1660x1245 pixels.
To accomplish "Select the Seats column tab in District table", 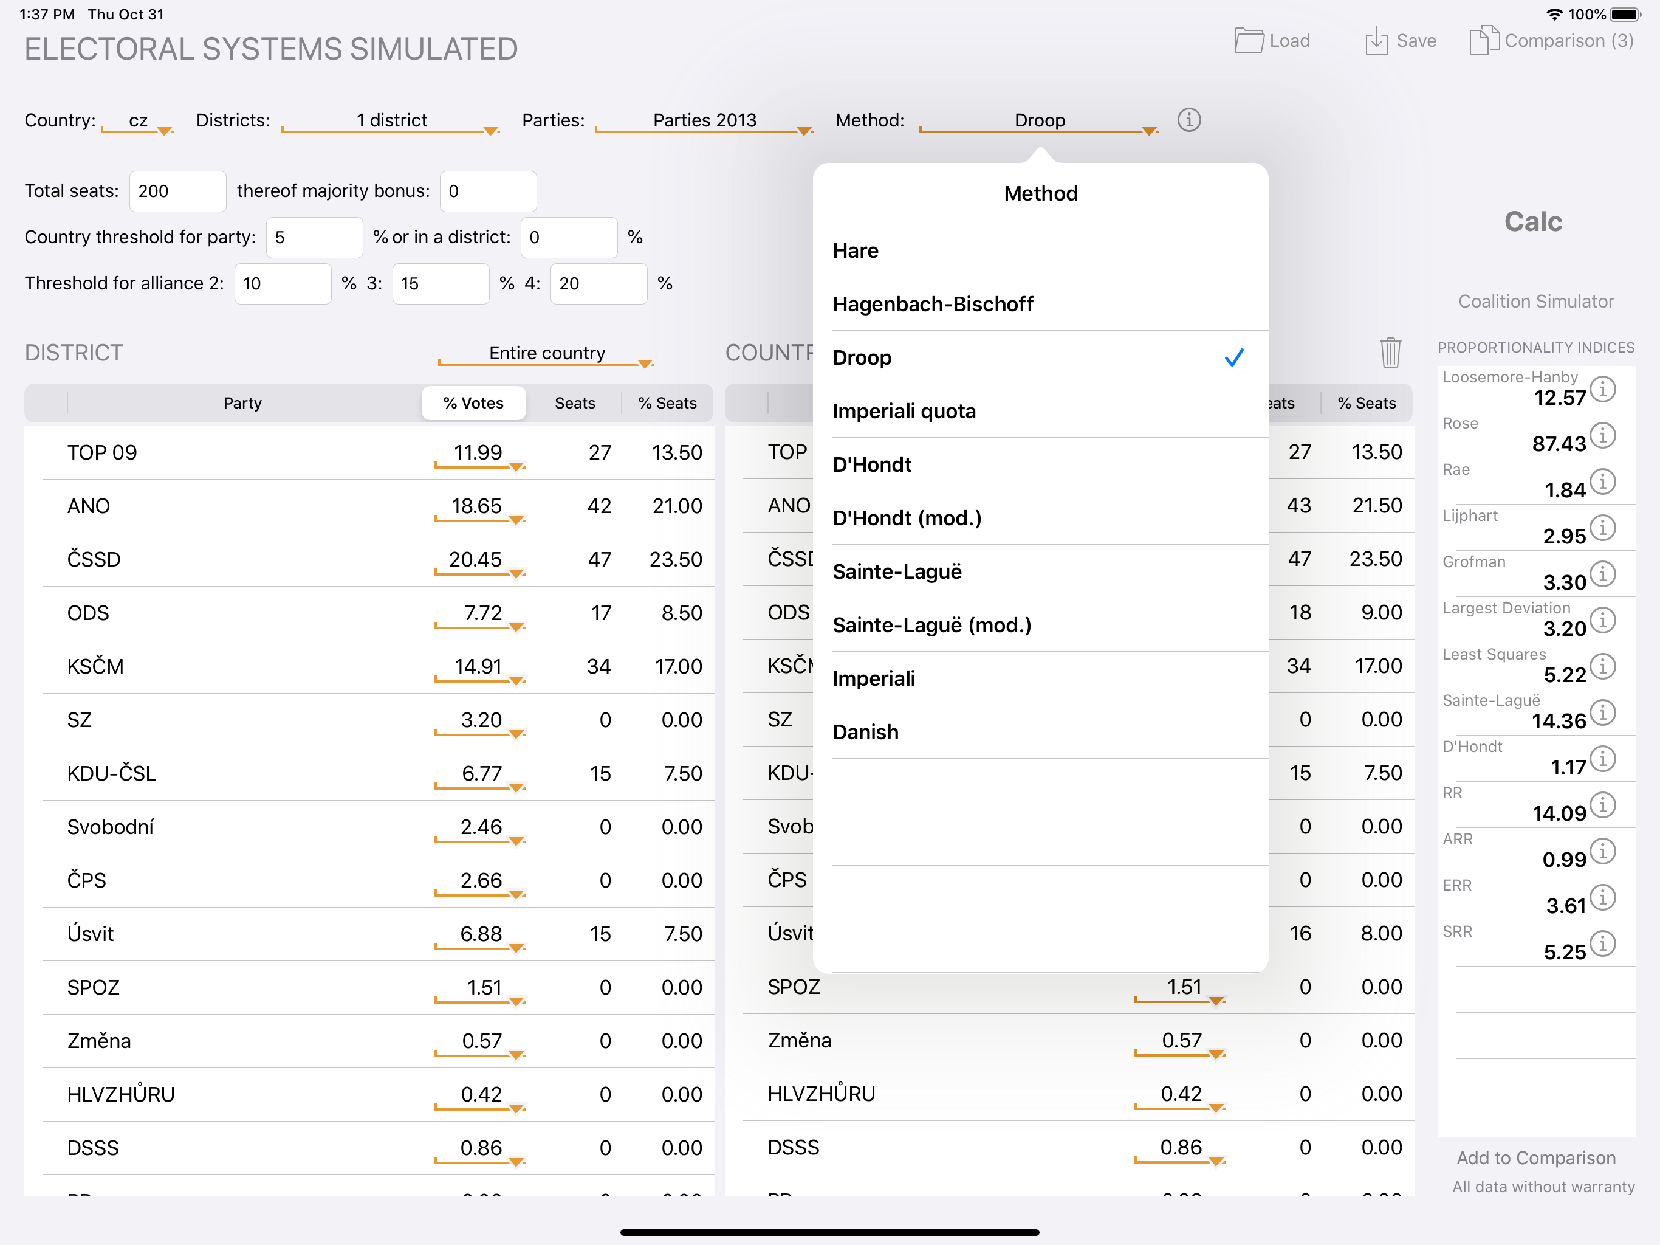I will (575, 403).
